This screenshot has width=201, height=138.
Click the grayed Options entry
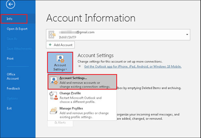[x=12, y=98]
